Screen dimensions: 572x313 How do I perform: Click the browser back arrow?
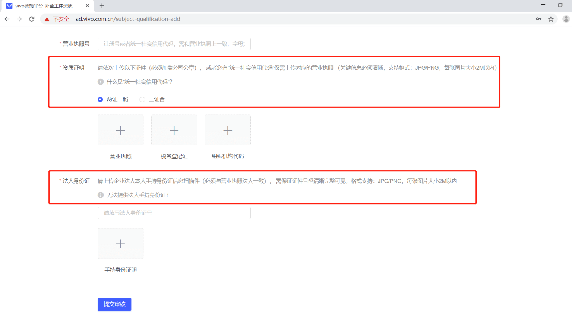7,19
